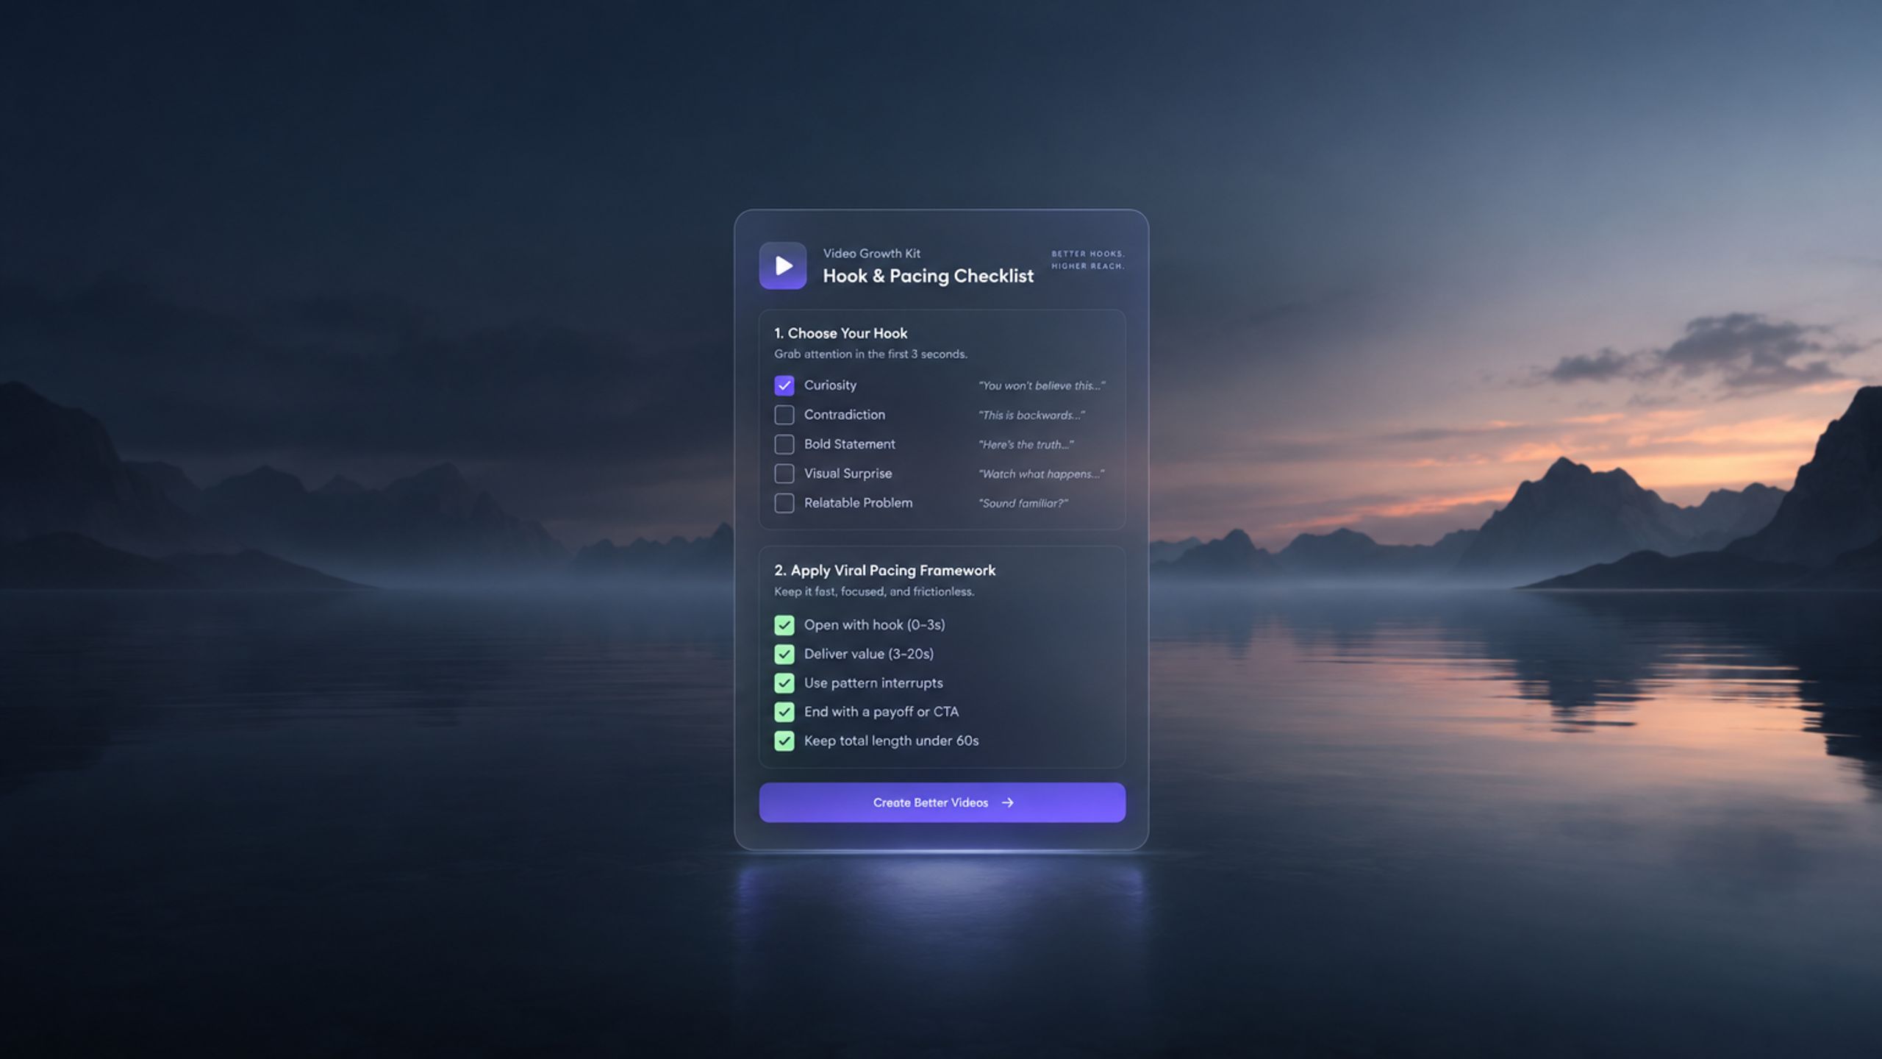Click the 1. Choose Your Hook heading
This screenshot has width=1882, height=1059.
840,333
